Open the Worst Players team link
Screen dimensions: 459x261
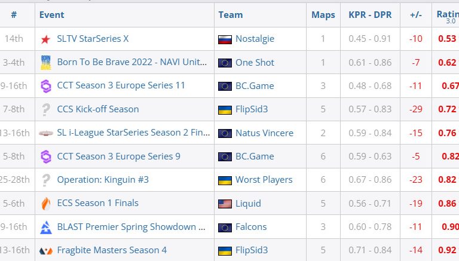(264, 180)
